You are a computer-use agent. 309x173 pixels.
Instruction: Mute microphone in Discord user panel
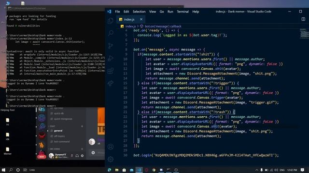72,156
